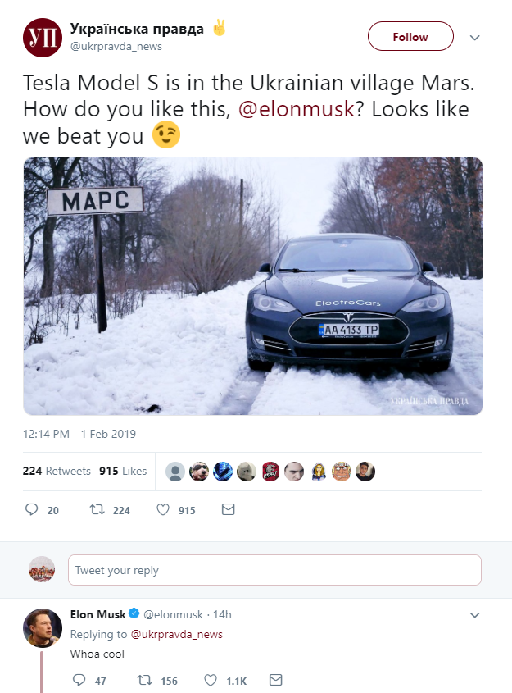This screenshot has width=512, height=693.
Task: Click the 'Tweet your reply' field
Action: click(x=274, y=570)
